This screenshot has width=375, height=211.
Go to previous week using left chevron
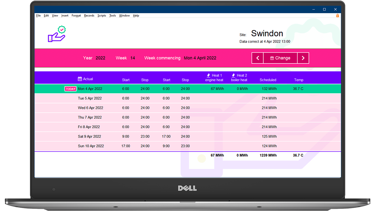pos(257,58)
